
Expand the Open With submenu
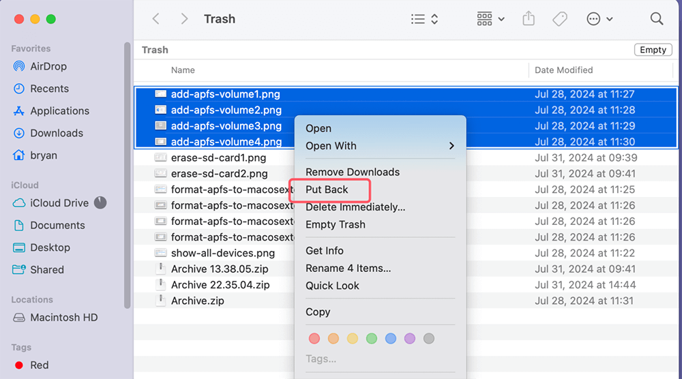pyautogui.click(x=380, y=146)
